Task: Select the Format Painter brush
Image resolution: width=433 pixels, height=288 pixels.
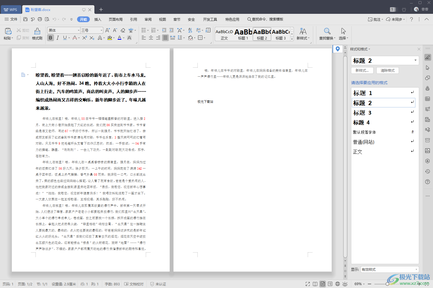Action: [x=37, y=31]
